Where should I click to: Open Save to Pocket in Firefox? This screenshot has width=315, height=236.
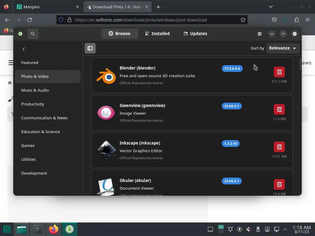pos(274,20)
